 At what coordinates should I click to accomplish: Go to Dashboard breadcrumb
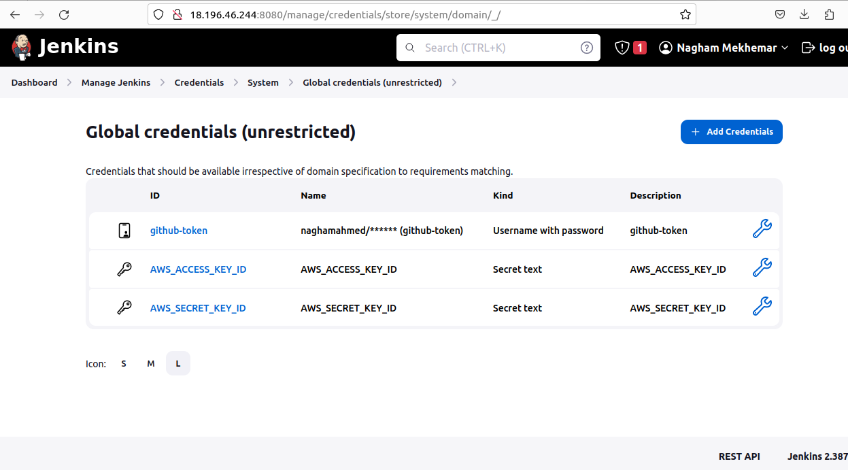(x=34, y=82)
